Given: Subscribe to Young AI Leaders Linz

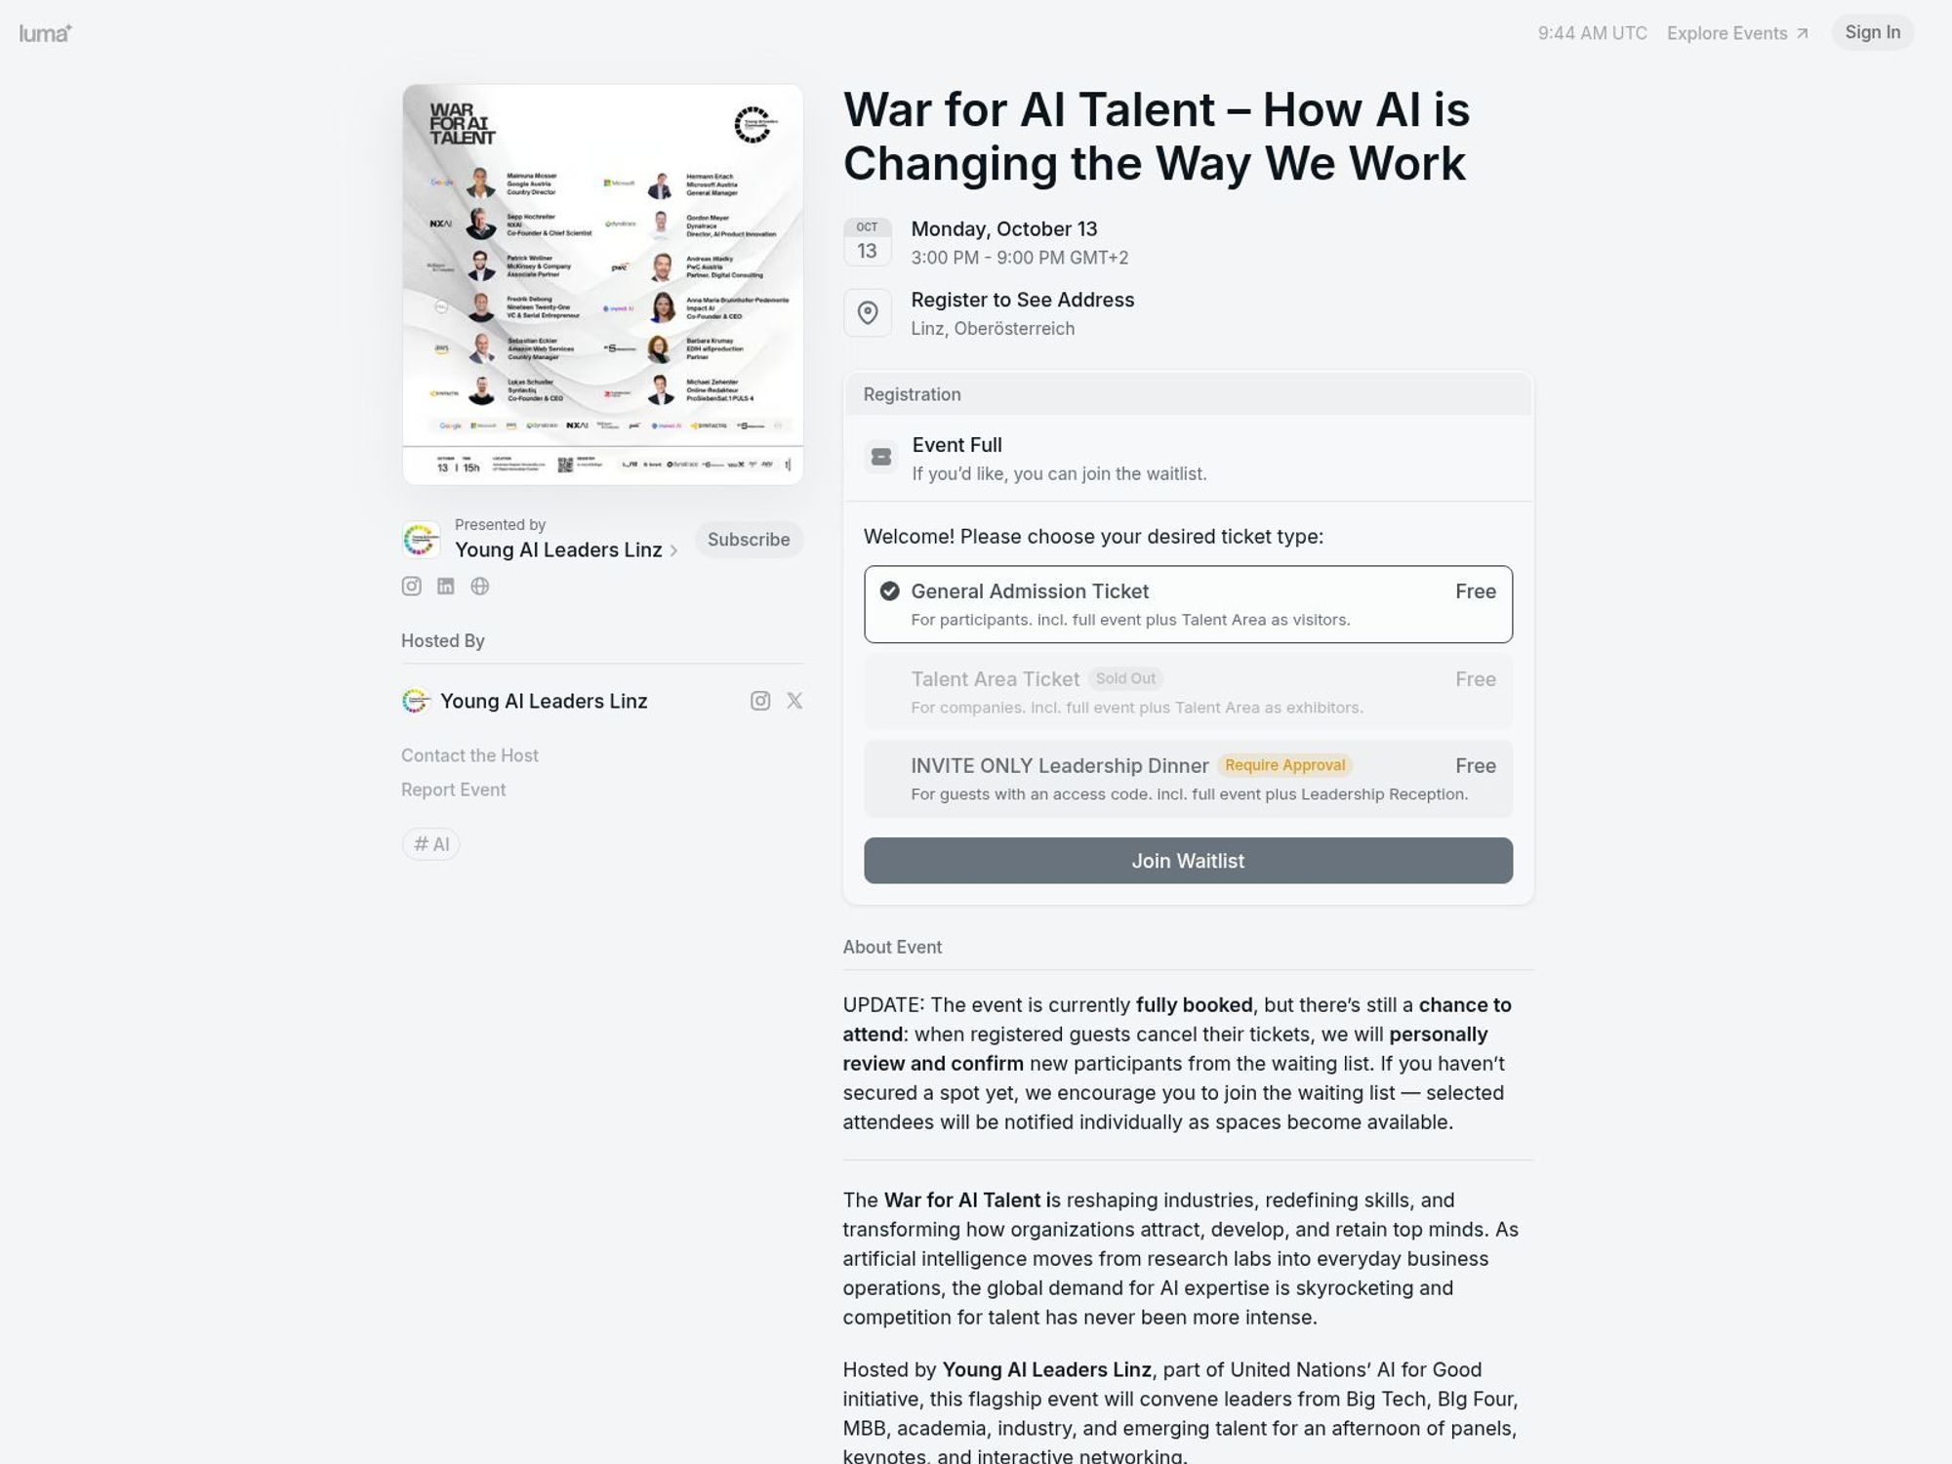Looking at the screenshot, I should coord(748,540).
